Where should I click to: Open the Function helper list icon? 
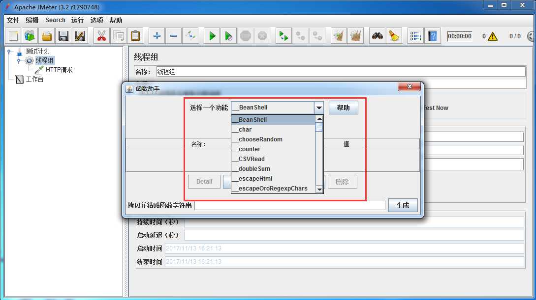[x=415, y=36]
